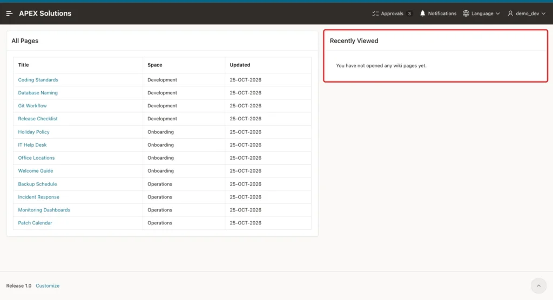Screen dimensions: 553x300
Task: Open the Language menu label
Action: pyautogui.click(x=482, y=13)
